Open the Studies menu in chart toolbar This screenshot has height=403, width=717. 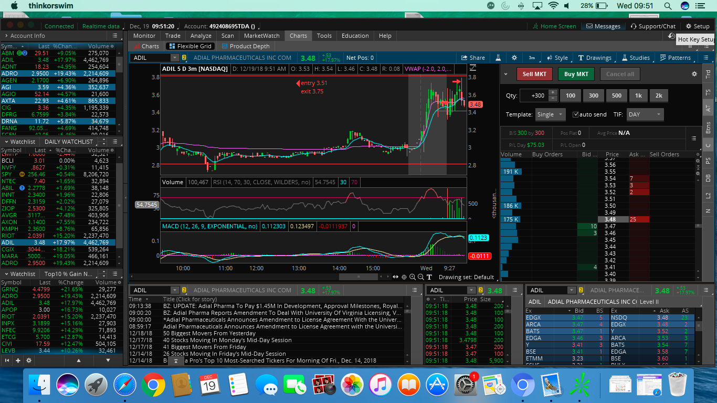(x=636, y=58)
